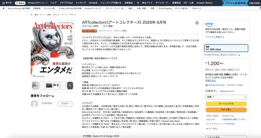The height and width of the screenshot is (138, 261).
Task: Select the 雑誌 ¥1,200 format box
Action: click(x=226, y=48)
